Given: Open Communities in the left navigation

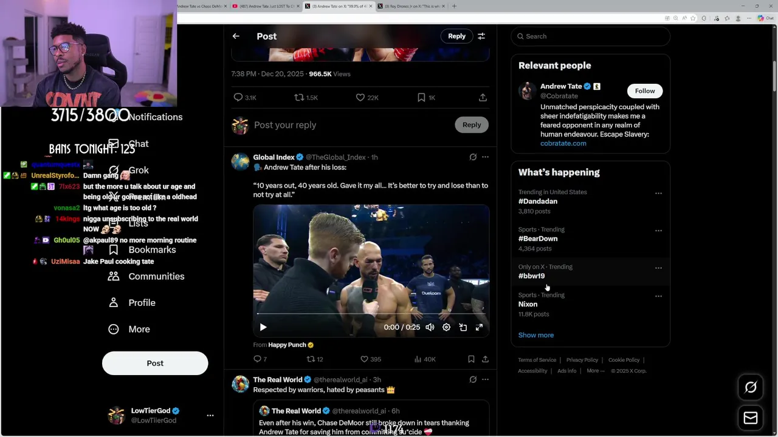Looking at the screenshot, I should 146,276.
